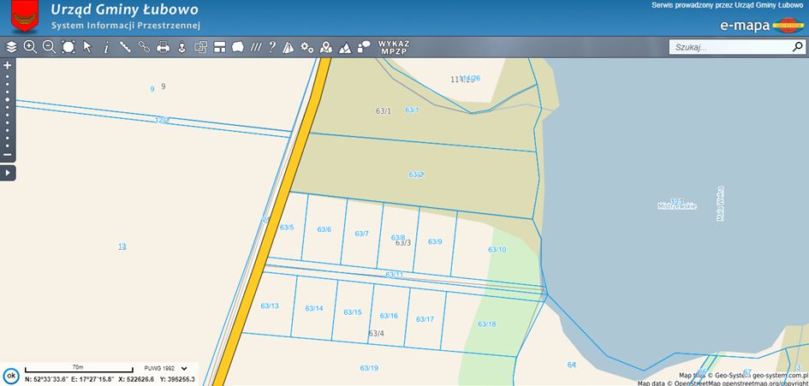This screenshot has width=809, height=386.
Task: Select the distance measurement tool
Action: pos(125,47)
